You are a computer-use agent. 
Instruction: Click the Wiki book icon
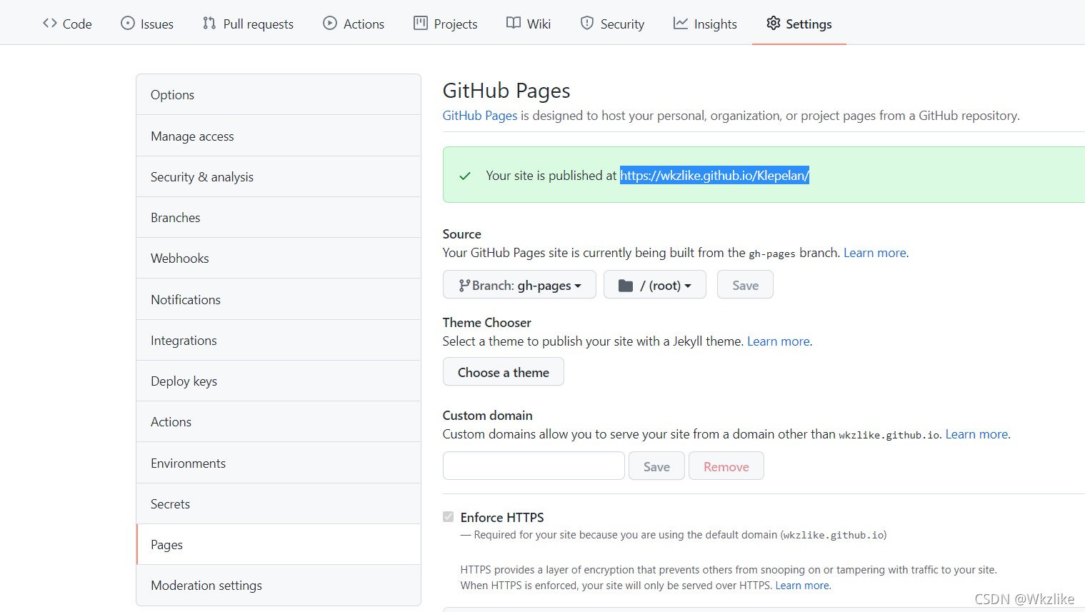pyautogui.click(x=514, y=23)
